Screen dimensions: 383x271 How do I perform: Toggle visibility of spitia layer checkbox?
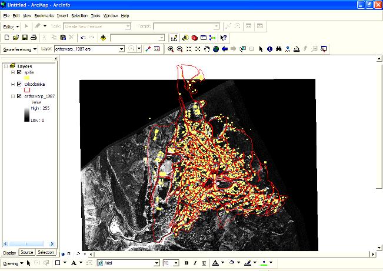pos(19,72)
